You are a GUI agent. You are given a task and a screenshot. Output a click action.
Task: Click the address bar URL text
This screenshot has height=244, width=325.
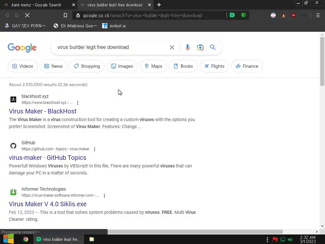[143, 15]
